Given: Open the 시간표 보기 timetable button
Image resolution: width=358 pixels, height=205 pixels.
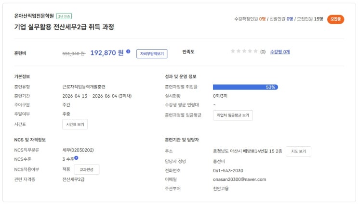Looking at the screenshot, I should [x=75, y=125].
